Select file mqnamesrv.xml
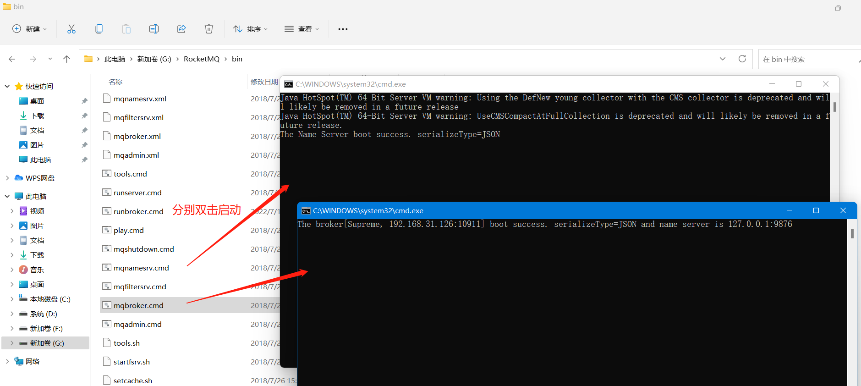 [140, 99]
